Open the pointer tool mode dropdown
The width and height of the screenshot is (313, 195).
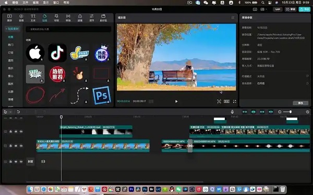tap(10, 112)
